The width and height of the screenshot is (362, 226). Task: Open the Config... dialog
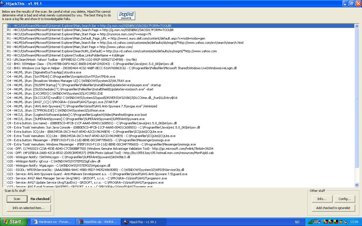(x=345, y=199)
